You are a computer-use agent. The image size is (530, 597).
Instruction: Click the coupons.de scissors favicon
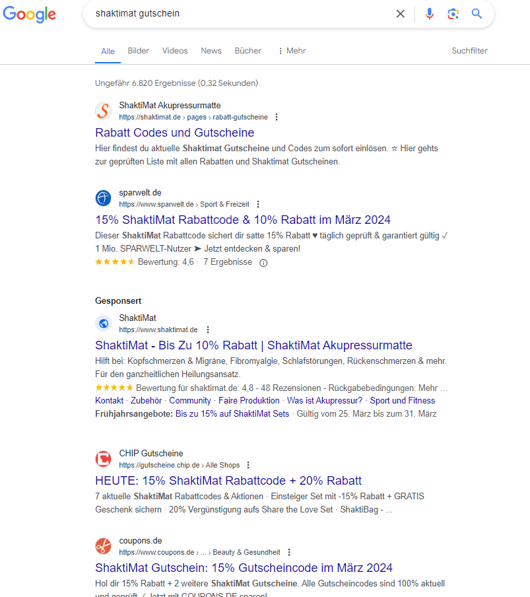(104, 545)
